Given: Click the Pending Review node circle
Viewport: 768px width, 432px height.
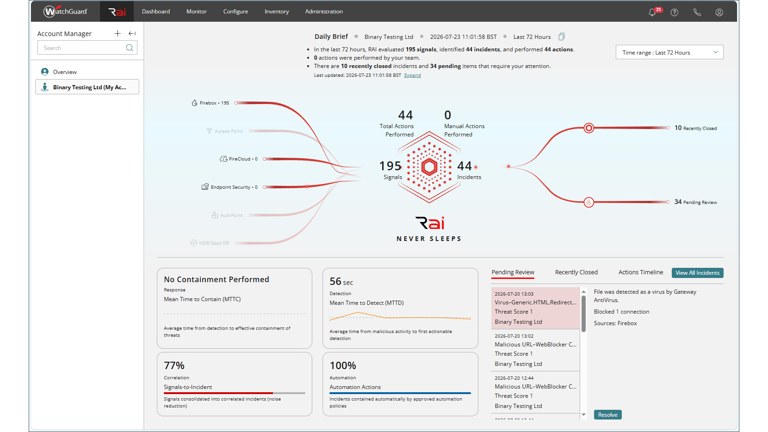Looking at the screenshot, I should 588,202.
